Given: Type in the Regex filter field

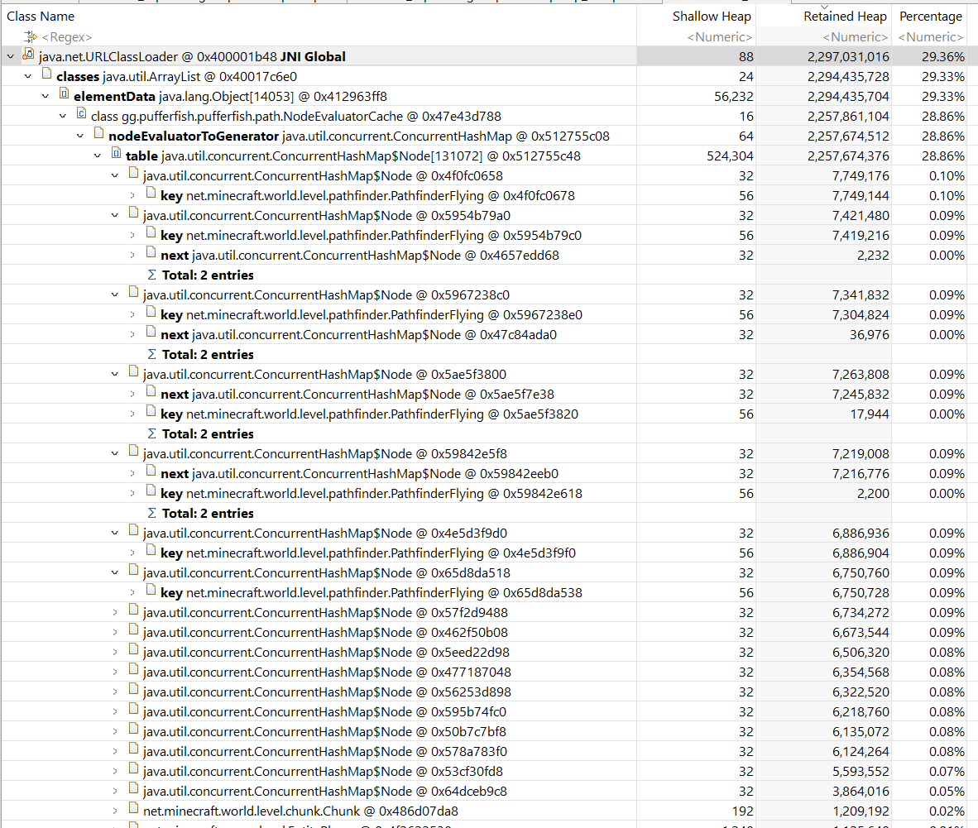Looking at the screenshot, I should coord(70,37).
